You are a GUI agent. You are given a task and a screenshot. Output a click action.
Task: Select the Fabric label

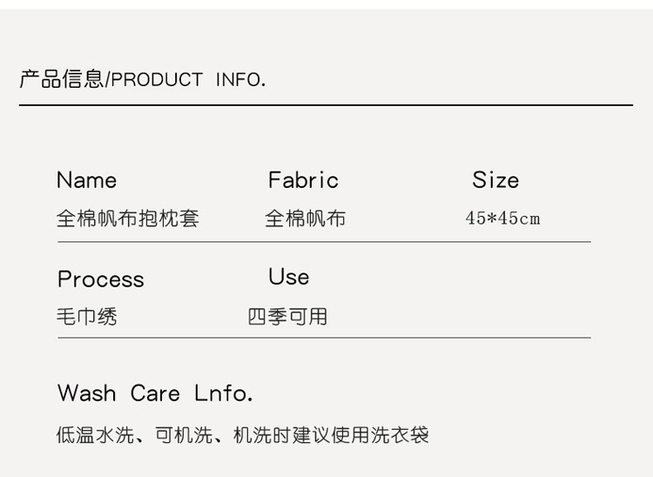pyautogui.click(x=303, y=180)
